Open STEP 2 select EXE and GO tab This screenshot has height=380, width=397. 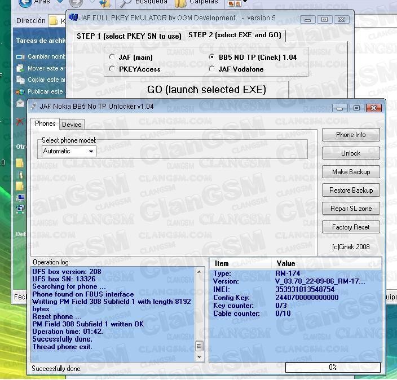(235, 35)
